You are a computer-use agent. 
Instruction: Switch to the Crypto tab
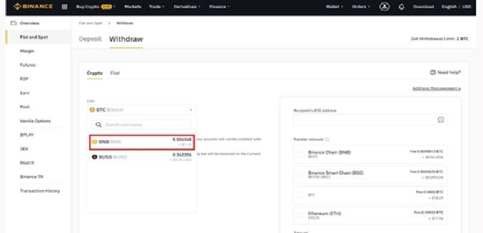tap(95, 73)
